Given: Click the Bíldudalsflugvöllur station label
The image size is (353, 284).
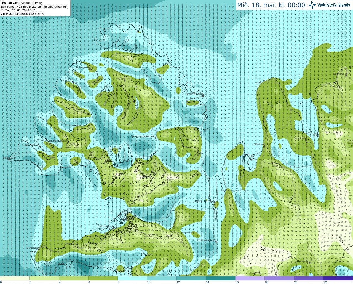Looking at the screenshot, I should pyautogui.click(x=57, y=141).
